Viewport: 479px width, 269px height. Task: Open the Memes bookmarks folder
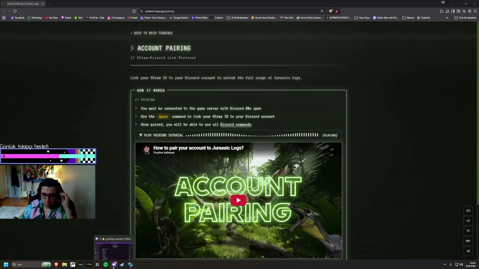tap(408, 18)
